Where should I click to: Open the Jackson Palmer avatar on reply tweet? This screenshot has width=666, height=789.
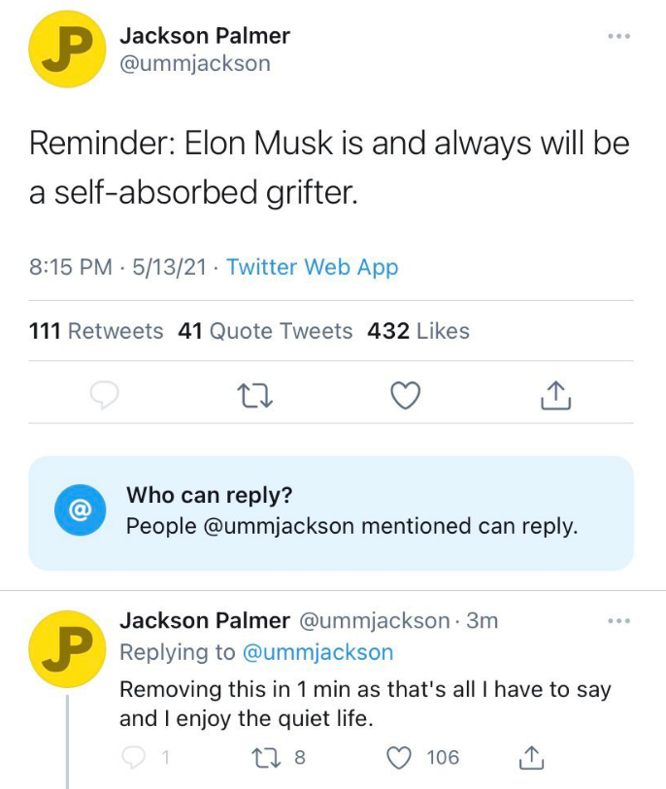[67, 648]
